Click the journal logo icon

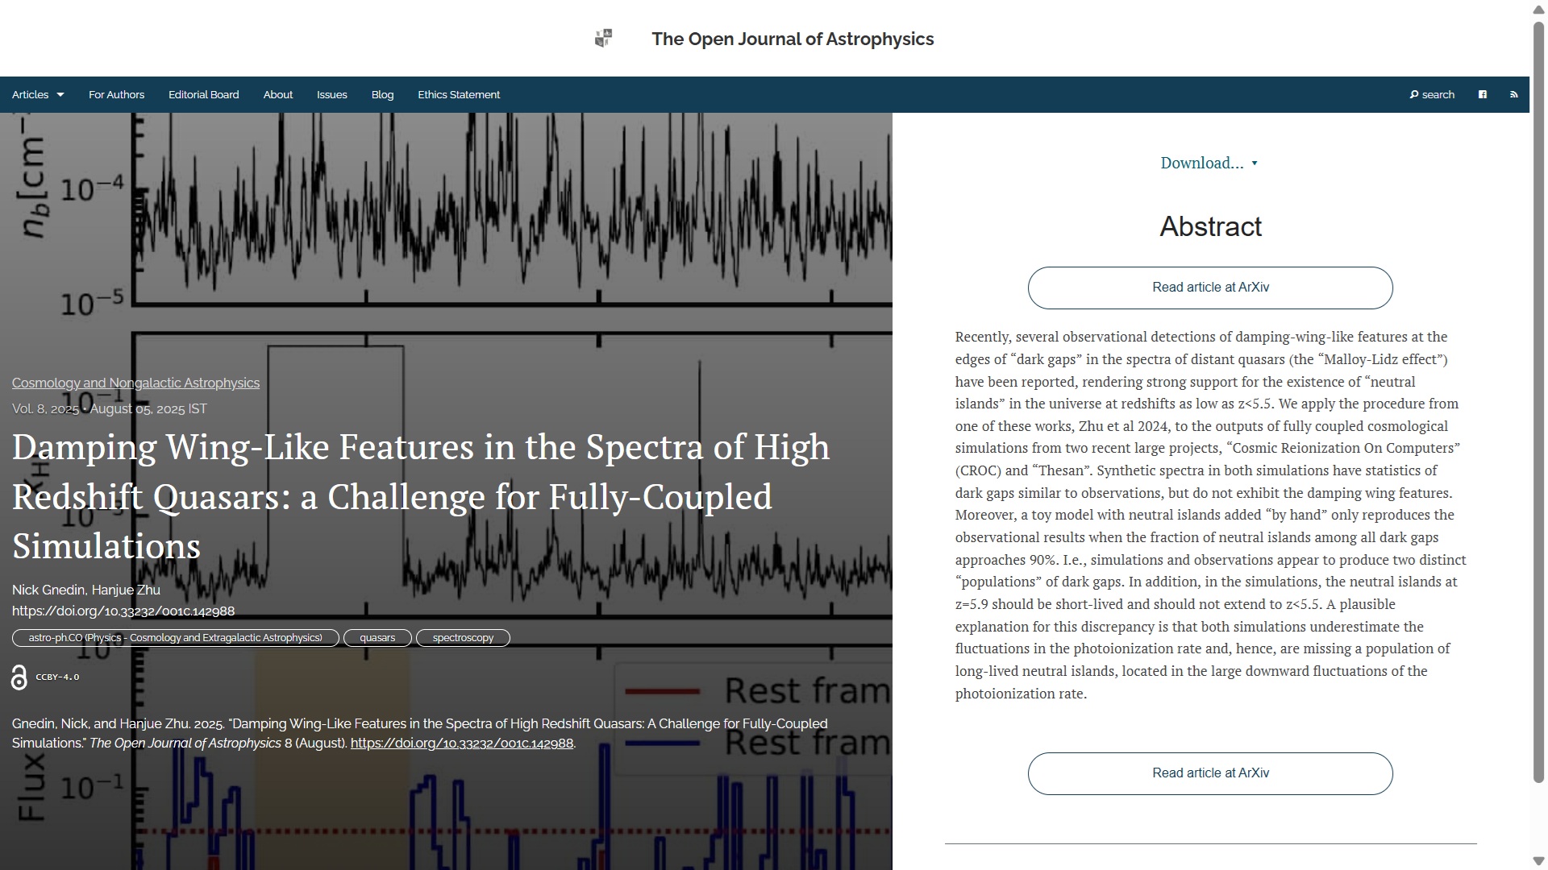coord(603,39)
